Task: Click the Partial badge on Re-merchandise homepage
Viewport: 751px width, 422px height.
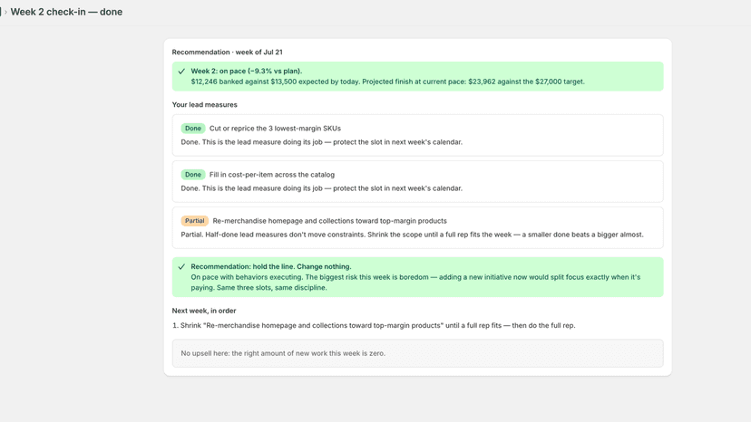Action: click(194, 221)
